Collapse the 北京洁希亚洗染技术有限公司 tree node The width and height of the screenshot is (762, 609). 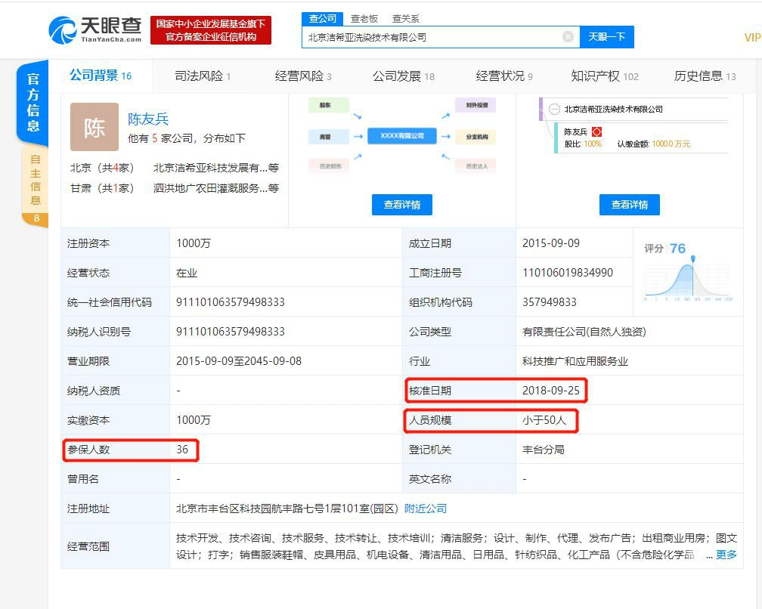554,110
